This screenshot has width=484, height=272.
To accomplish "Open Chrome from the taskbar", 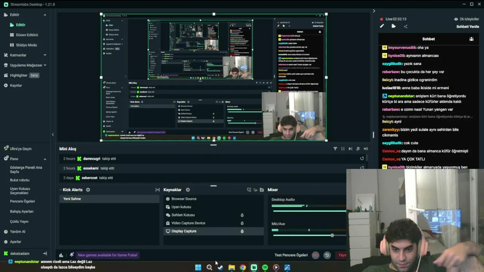I will click(x=243, y=267).
